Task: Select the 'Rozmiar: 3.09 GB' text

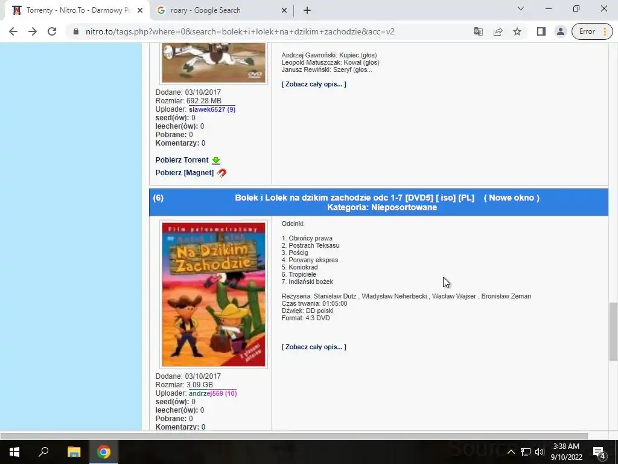Action: click(184, 385)
